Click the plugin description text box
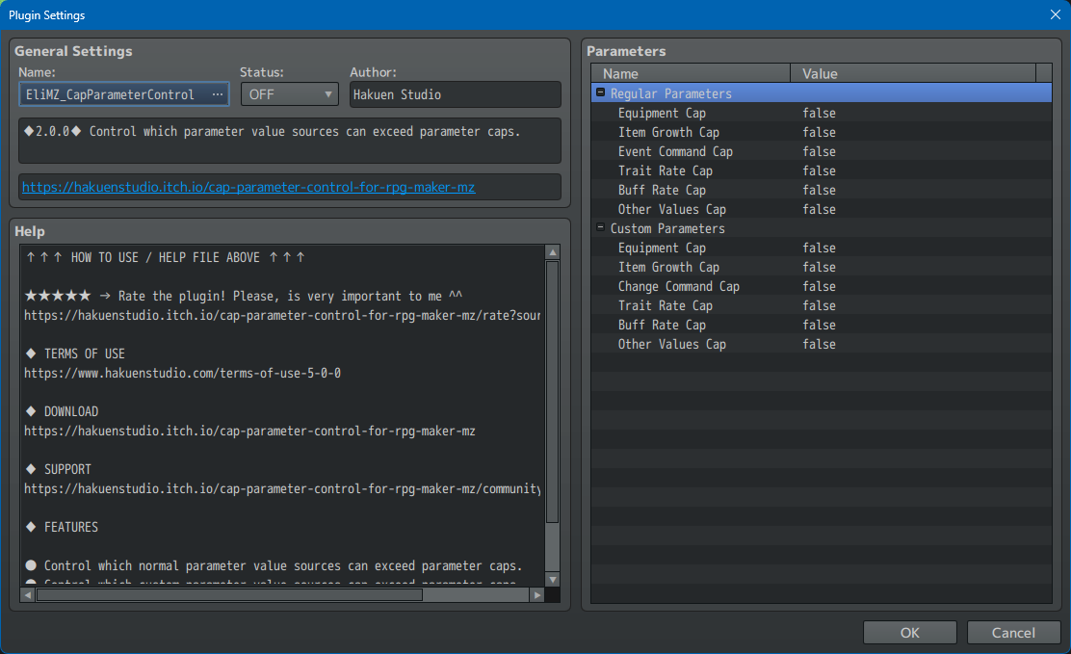 [290, 140]
